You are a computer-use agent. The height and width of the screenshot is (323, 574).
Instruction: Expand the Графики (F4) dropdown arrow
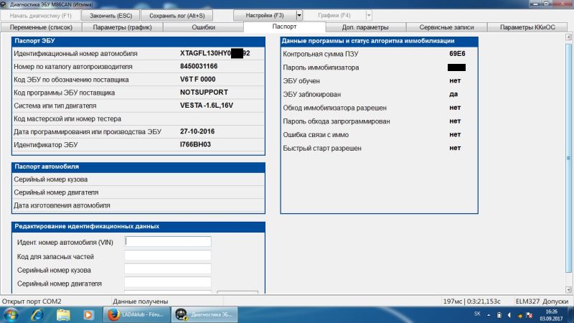tap(369, 15)
